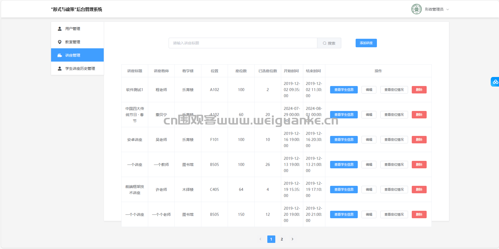Click the classroom management location pin icon
The width and height of the screenshot is (499, 249).
(x=60, y=42)
